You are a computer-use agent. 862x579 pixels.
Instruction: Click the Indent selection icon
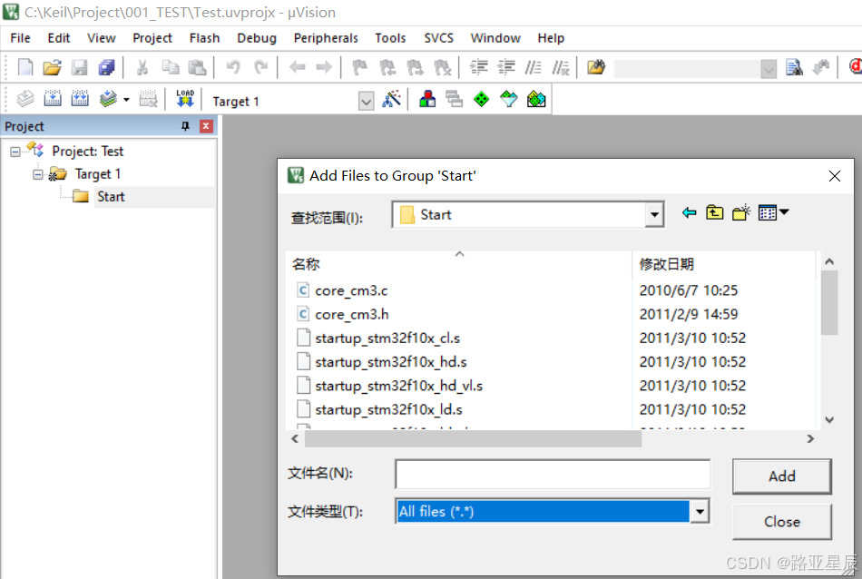click(479, 68)
